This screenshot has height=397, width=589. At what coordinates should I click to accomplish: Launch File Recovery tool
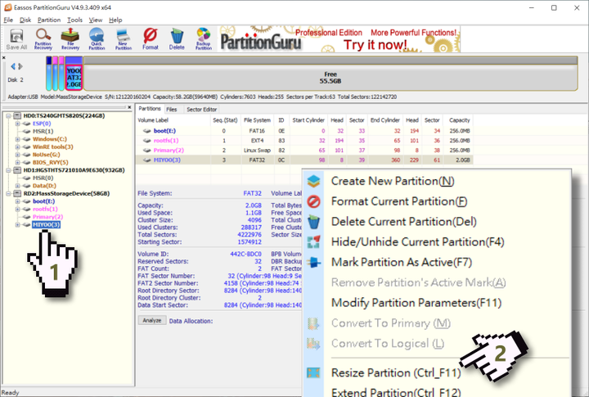coord(70,39)
